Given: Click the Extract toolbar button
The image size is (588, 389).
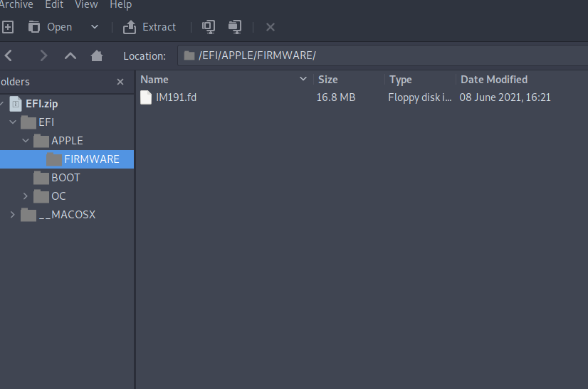Looking at the screenshot, I should coord(149,27).
